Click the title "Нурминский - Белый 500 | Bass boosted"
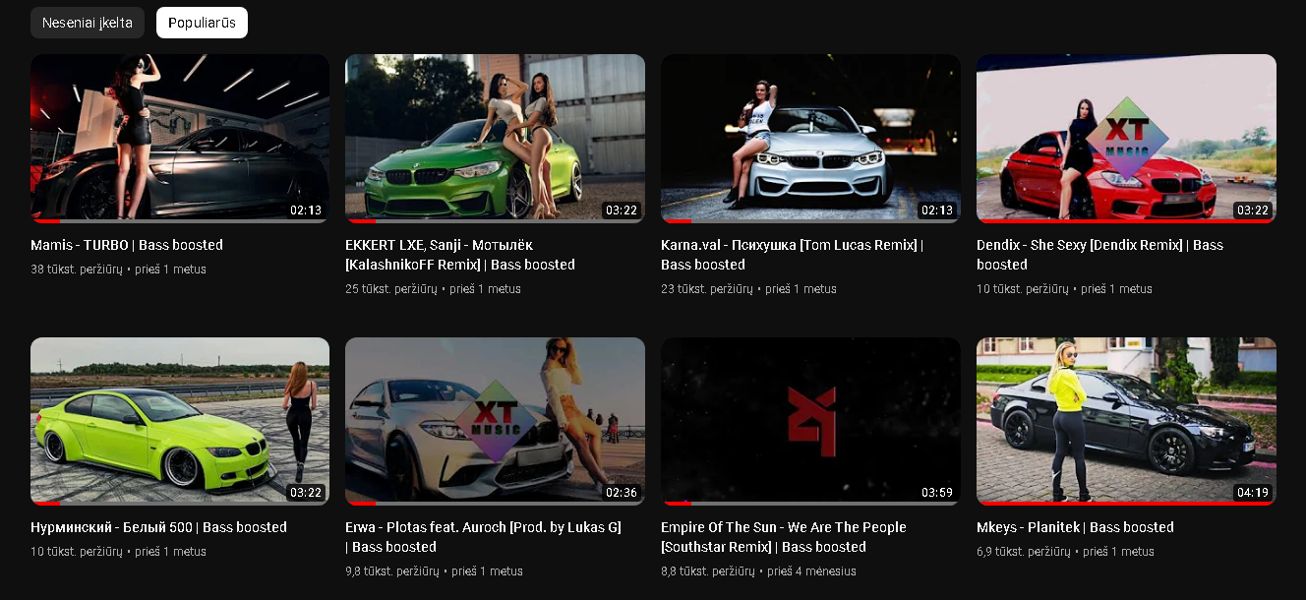Image resolution: width=1306 pixels, height=600 pixels. click(158, 527)
